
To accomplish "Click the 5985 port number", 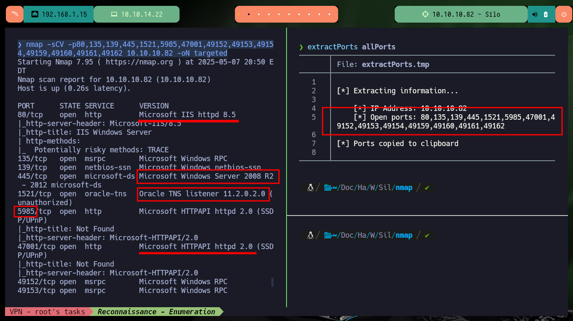I will point(26,211).
